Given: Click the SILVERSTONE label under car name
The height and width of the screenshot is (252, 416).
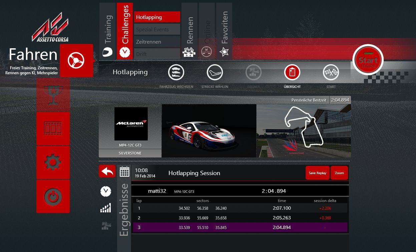Looking at the screenshot, I should pos(130,153).
